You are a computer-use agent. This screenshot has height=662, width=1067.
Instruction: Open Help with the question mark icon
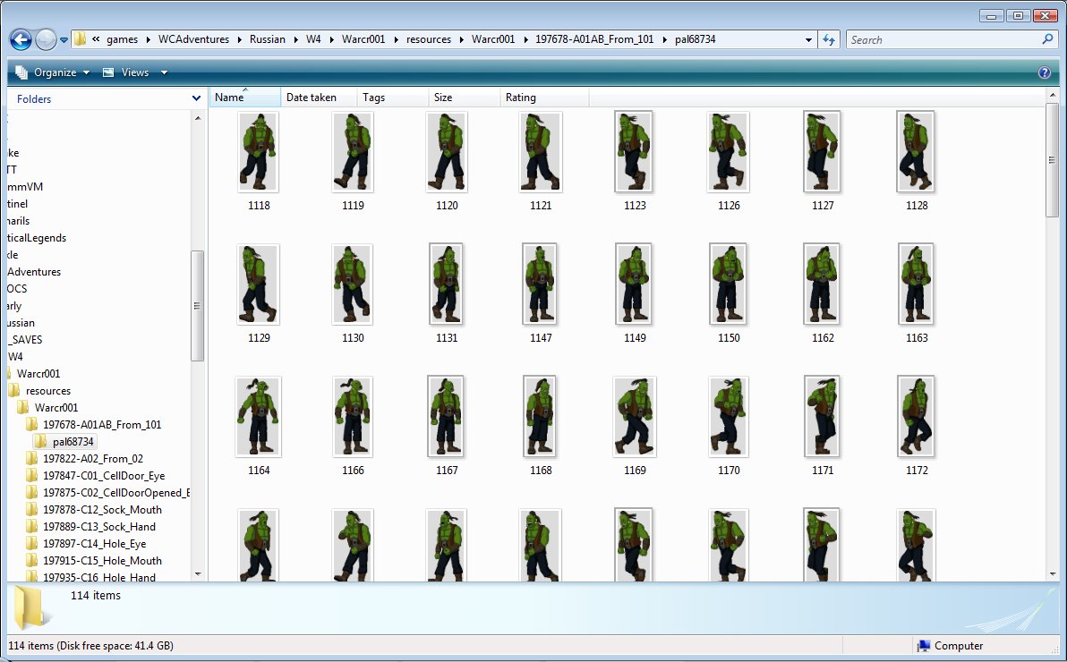[x=1045, y=72]
